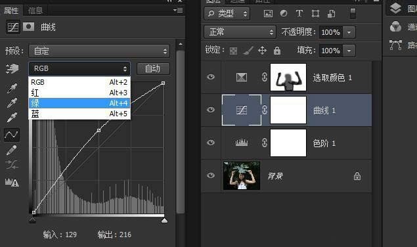Filter layers by type T icon
Image resolution: width=417 pixels, height=247 pixels.
(x=299, y=13)
